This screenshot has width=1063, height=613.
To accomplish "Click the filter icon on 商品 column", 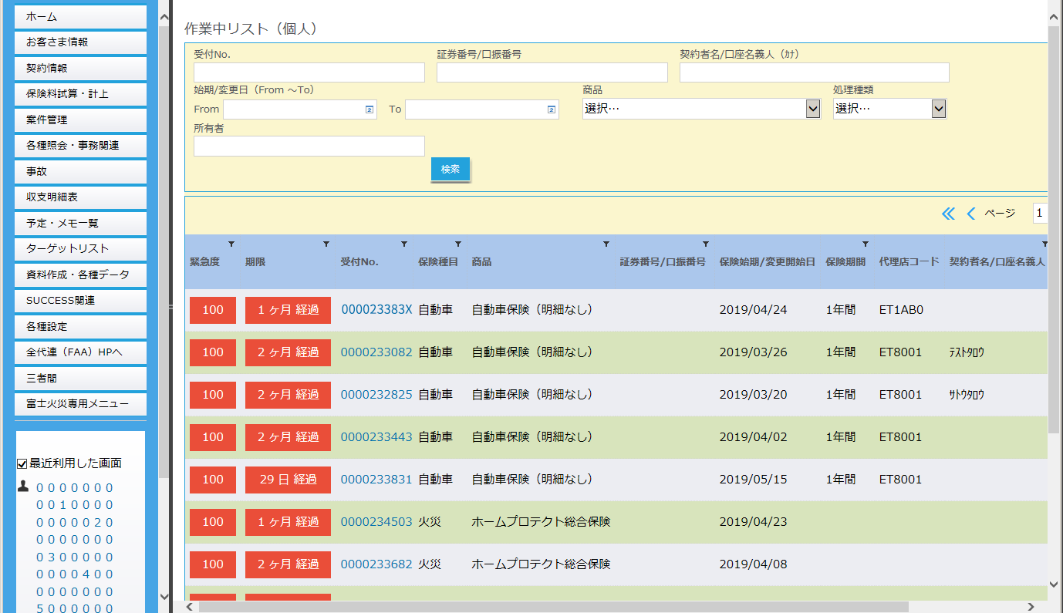I will [x=606, y=244].
